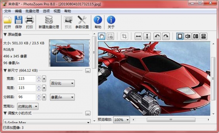This screenshot has height=133, width=219.
Task: Open the 百分比 unit dropdown
Action: click(62, 83)
